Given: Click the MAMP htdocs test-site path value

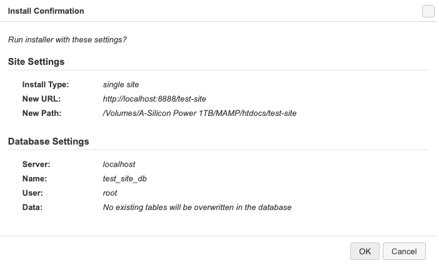Looking at the screenshot, I should 199,113.
